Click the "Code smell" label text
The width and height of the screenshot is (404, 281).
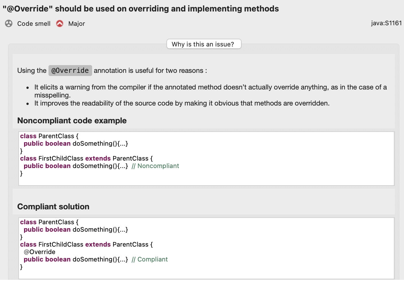pyautogui.click(x=34, y=24)
